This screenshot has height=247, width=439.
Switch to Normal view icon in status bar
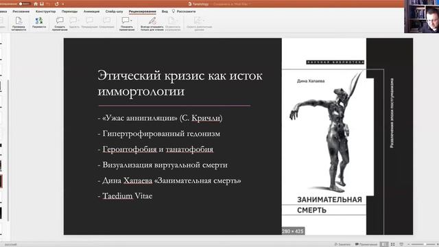(x=384, y=244)
